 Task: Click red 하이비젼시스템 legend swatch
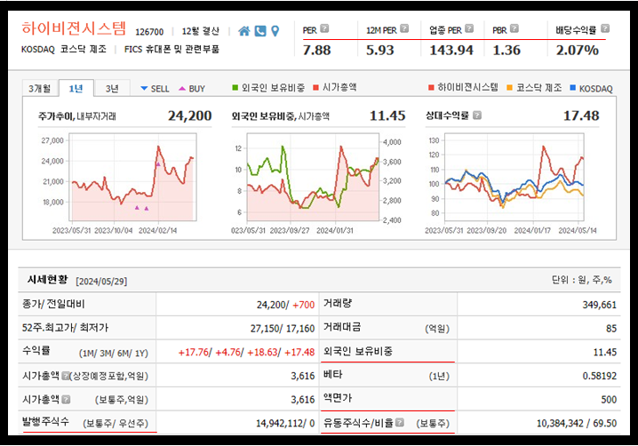[x=431, y=87]
